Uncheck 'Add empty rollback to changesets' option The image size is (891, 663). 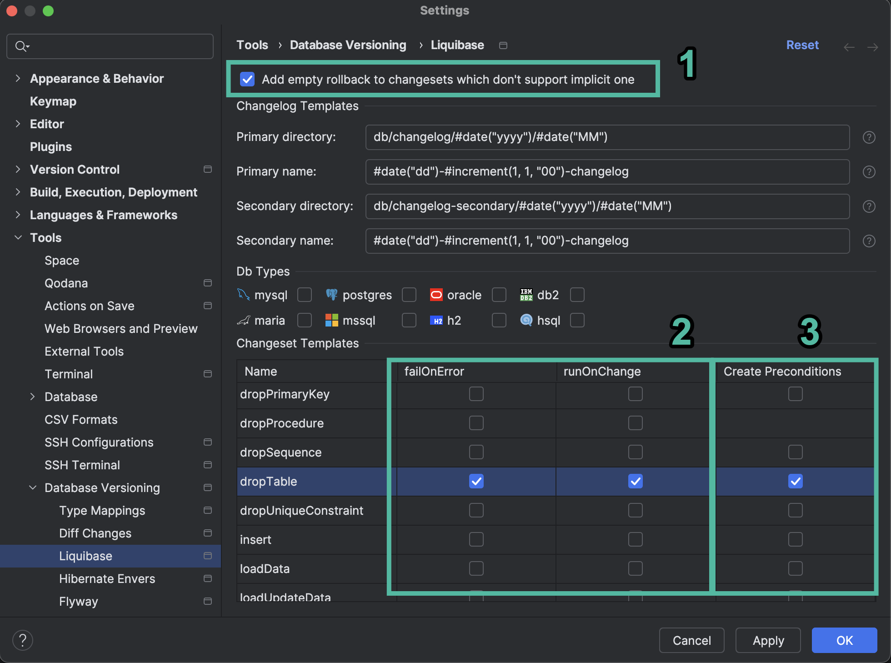point(247,79)
